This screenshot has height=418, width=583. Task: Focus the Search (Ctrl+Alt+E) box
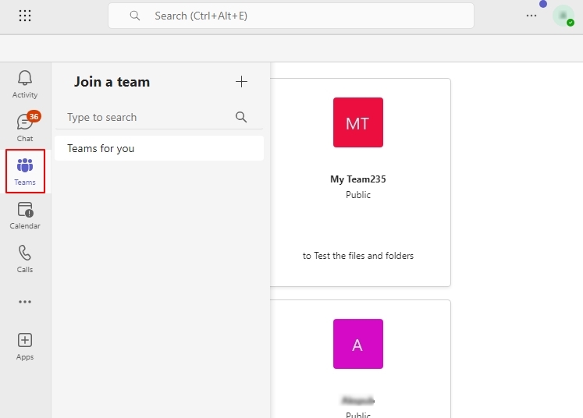coord(291,16)
